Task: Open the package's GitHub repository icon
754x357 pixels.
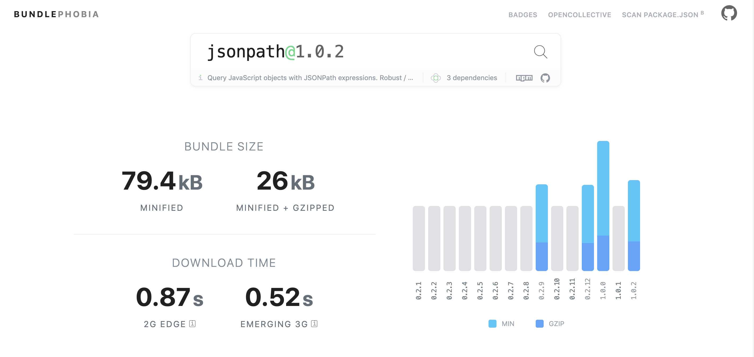Action: 545,78
